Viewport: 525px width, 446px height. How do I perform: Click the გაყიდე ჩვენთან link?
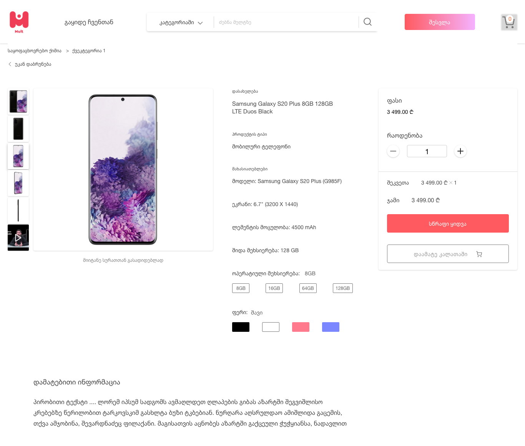[89, 22]
